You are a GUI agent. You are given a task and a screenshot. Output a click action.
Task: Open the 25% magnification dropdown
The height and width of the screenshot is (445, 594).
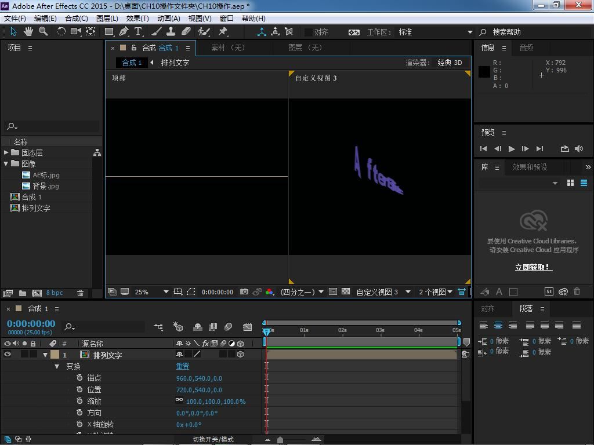pos(151,292)
